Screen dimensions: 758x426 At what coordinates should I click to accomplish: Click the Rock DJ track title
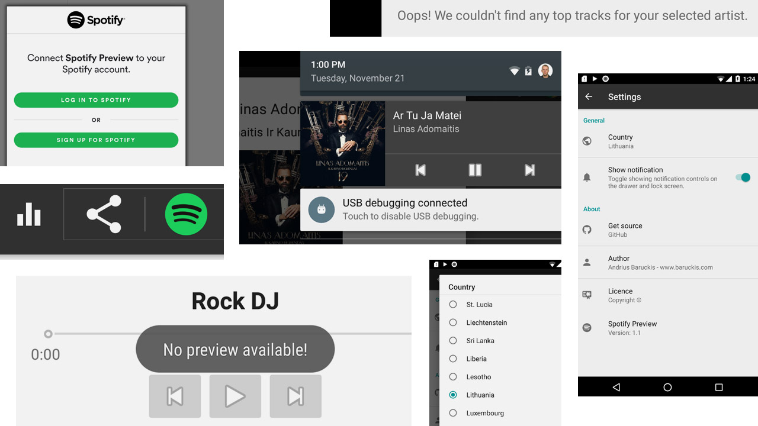235,301
